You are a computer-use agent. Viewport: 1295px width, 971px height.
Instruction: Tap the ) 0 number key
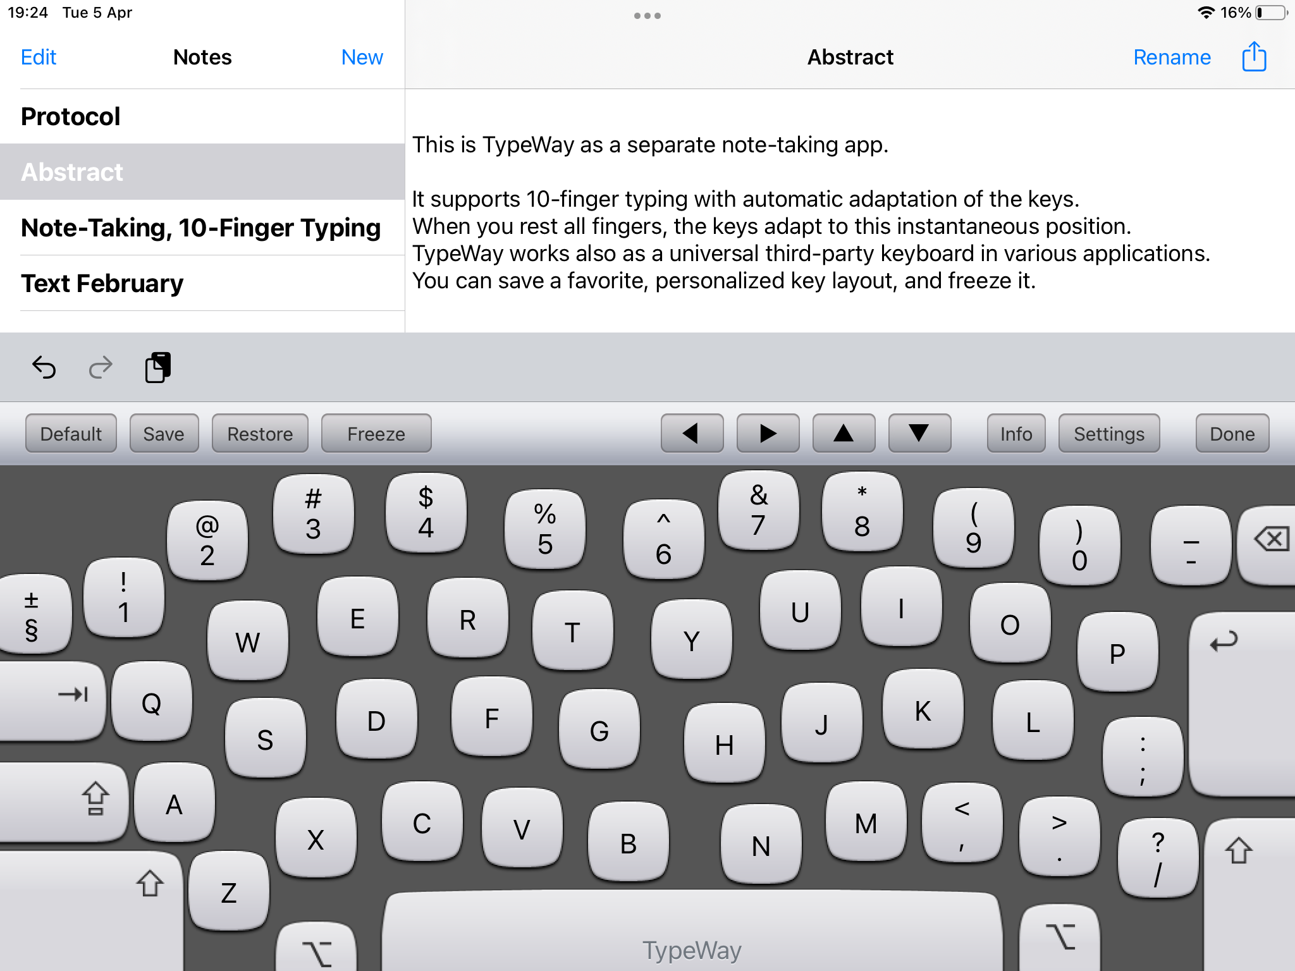point(1080,546)
